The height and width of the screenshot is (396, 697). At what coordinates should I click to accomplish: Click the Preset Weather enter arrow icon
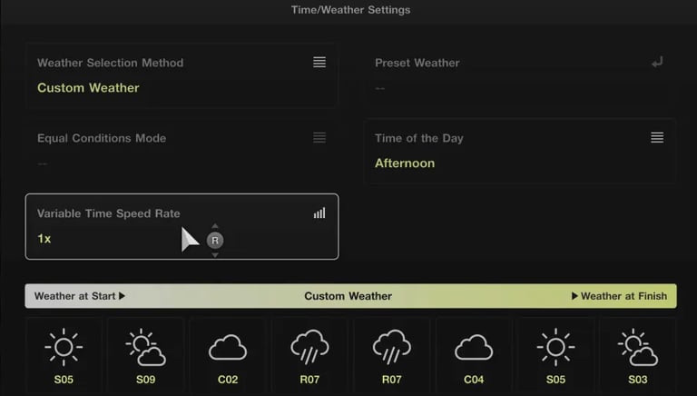[657, 62]
